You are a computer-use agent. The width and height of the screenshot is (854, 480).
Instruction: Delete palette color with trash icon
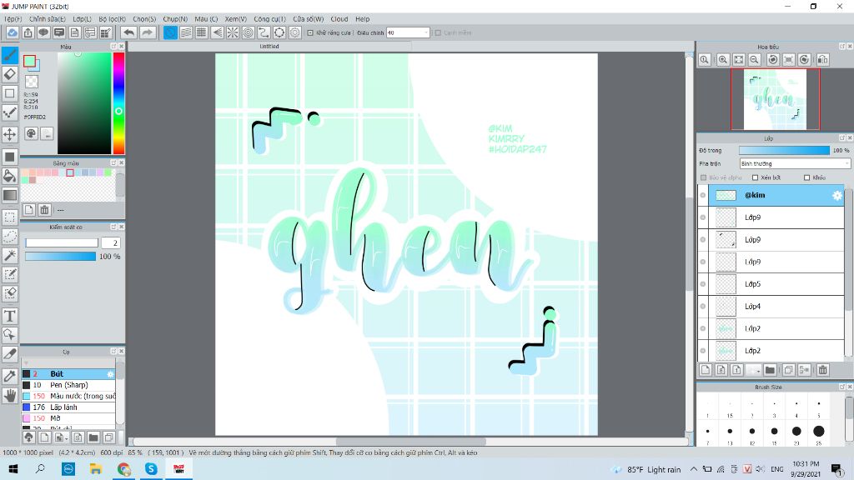pyautogui.click(x=45, y=209)
